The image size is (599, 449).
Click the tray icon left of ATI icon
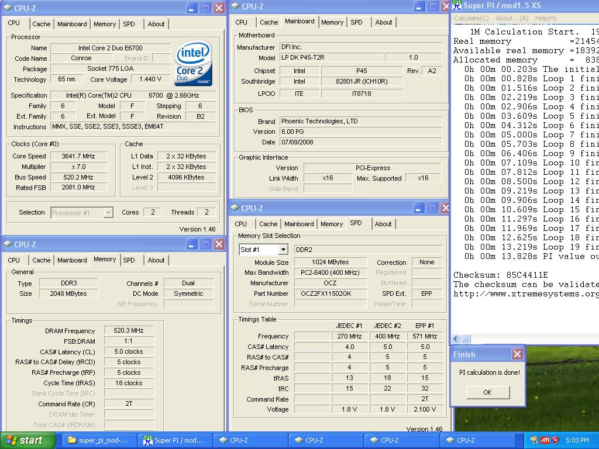[535, 440]
